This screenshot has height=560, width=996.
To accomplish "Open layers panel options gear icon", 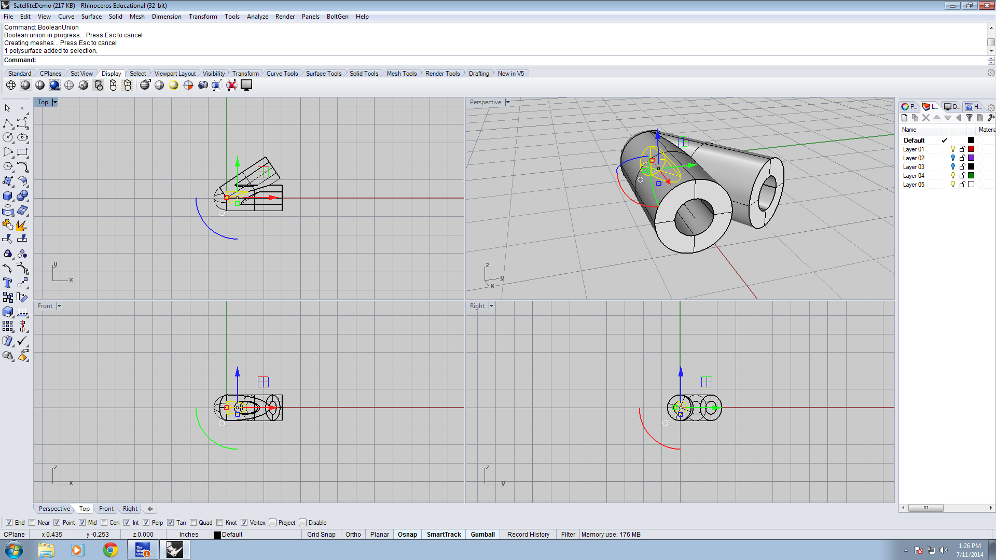I will pyautogui.click(x=991, y=107).
